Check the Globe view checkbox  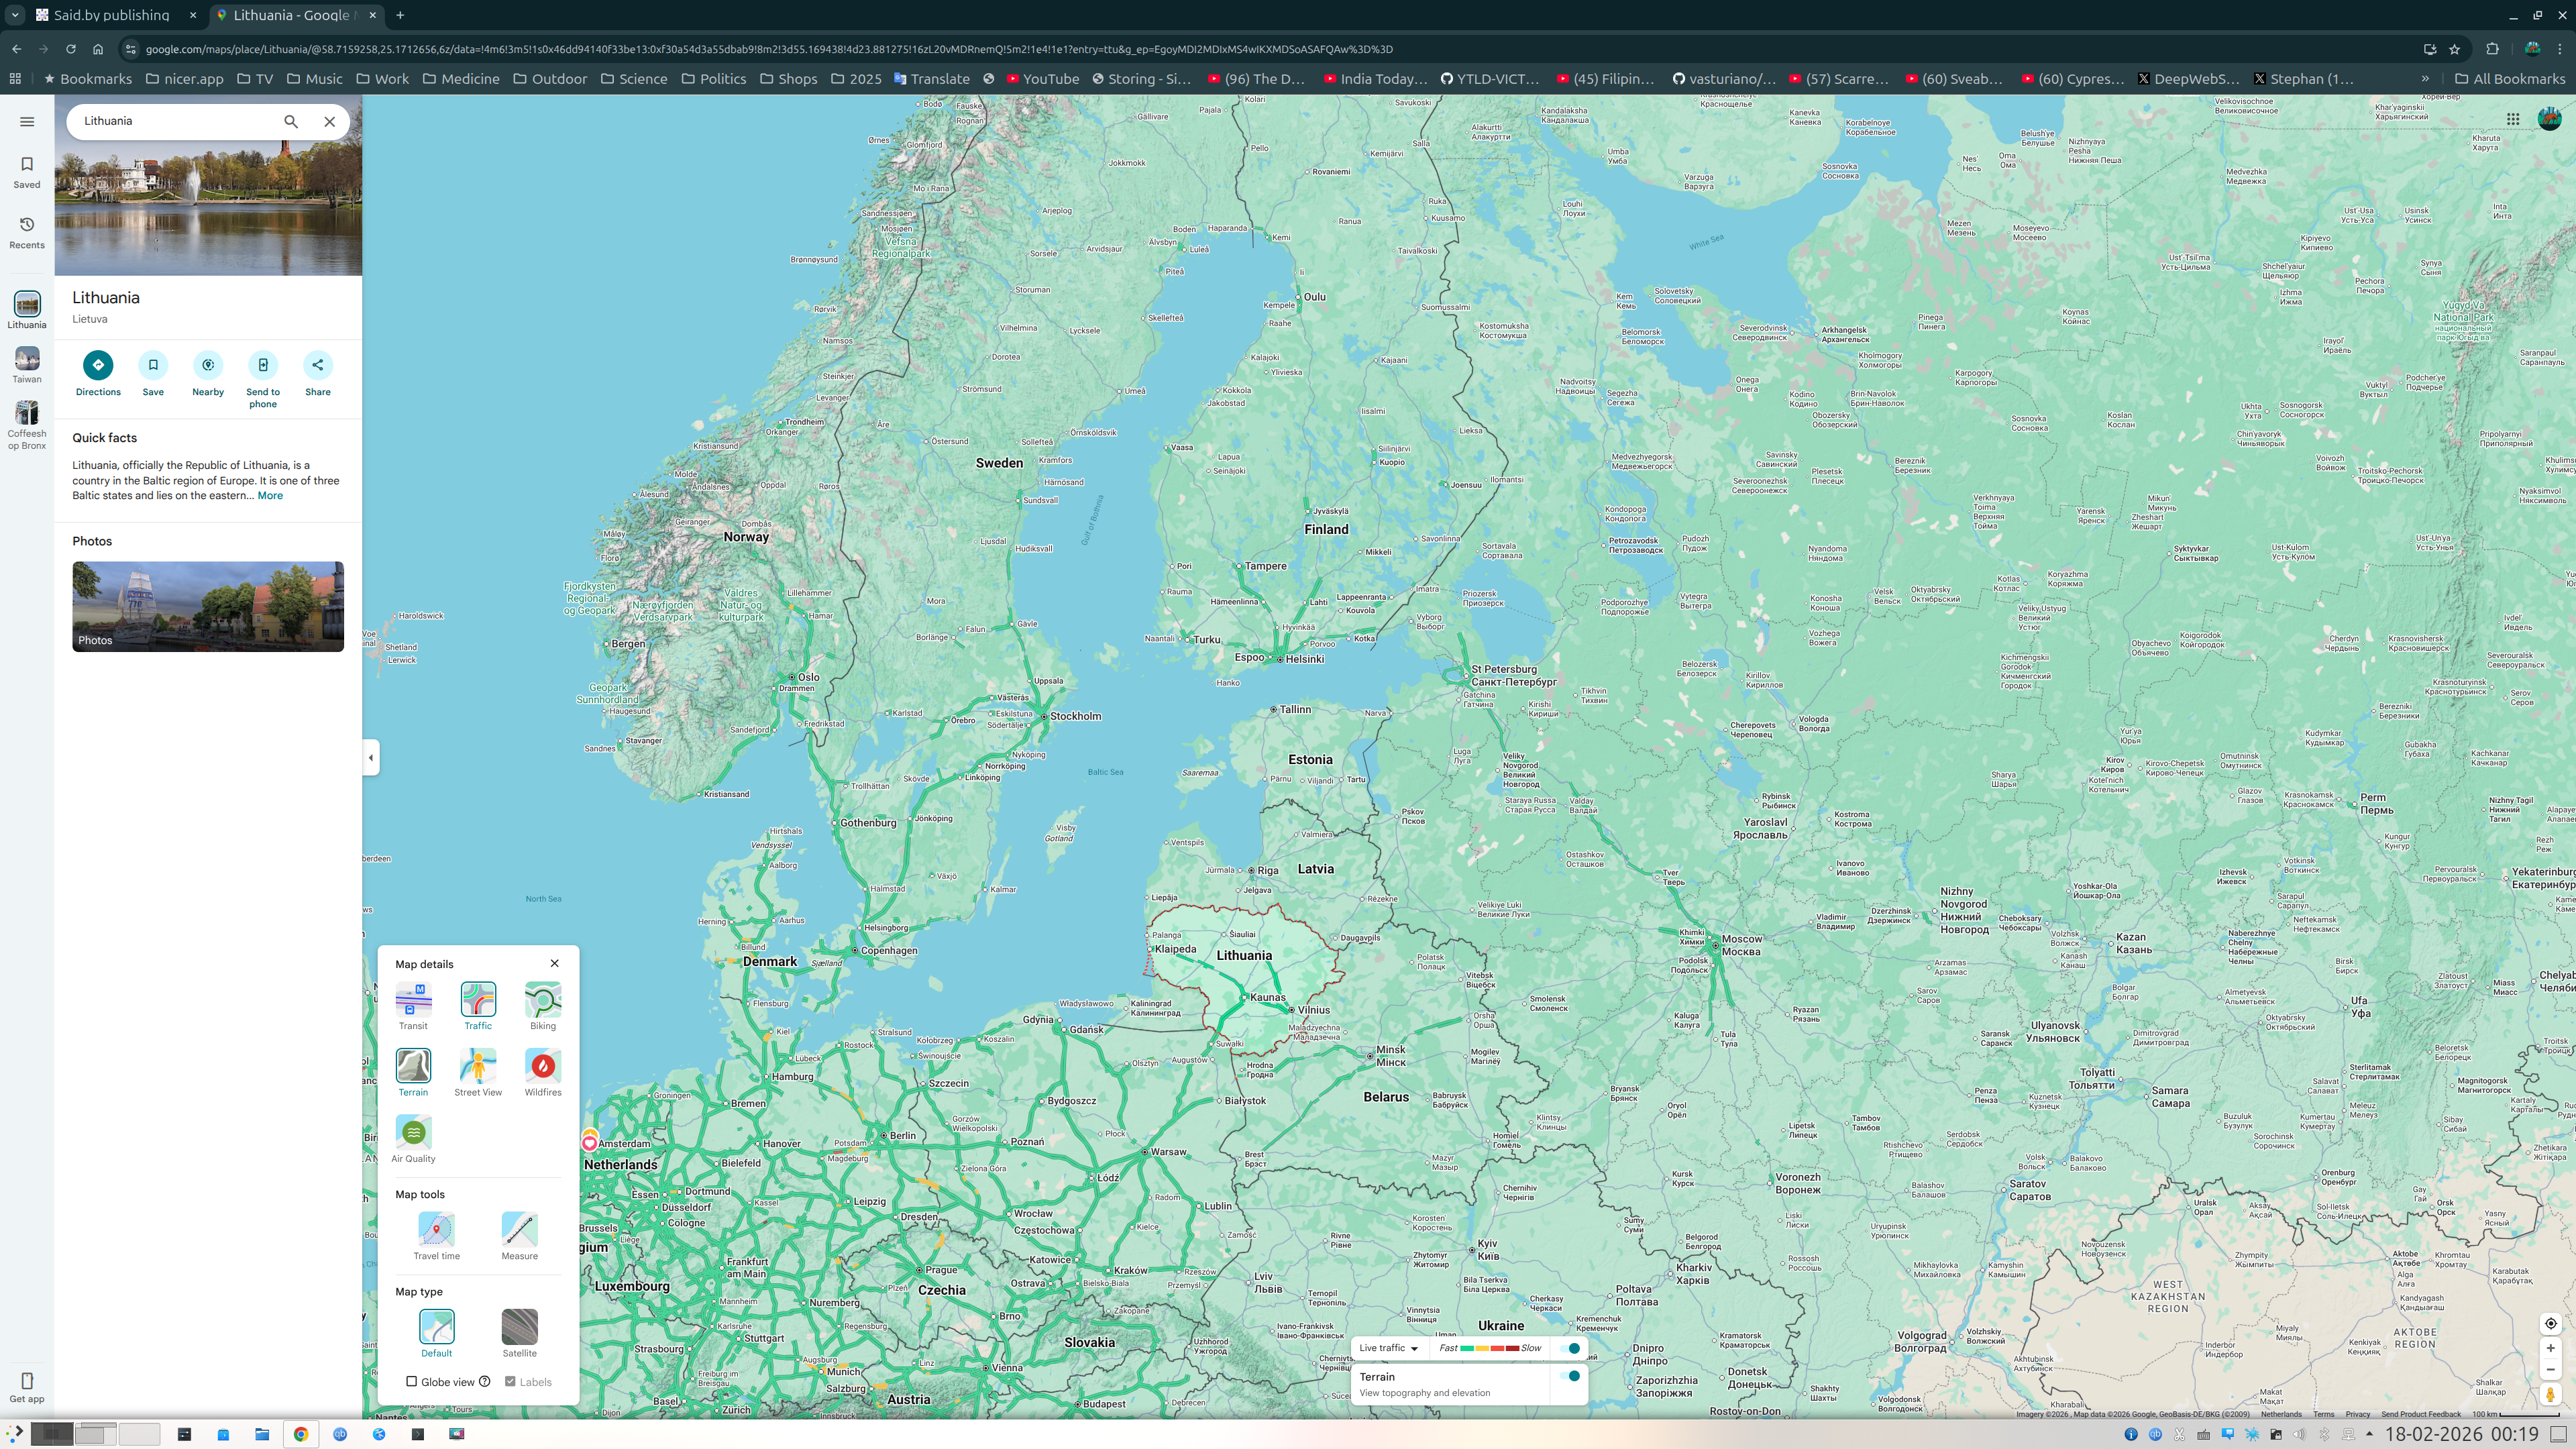[x=411, y=1382]
